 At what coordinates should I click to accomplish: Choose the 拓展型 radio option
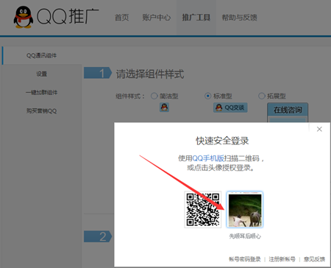pos(262,96)
